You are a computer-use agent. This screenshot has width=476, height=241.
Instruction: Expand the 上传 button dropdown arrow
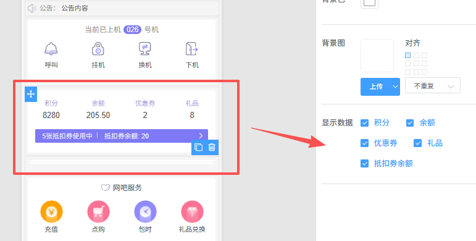click(395, 87)
